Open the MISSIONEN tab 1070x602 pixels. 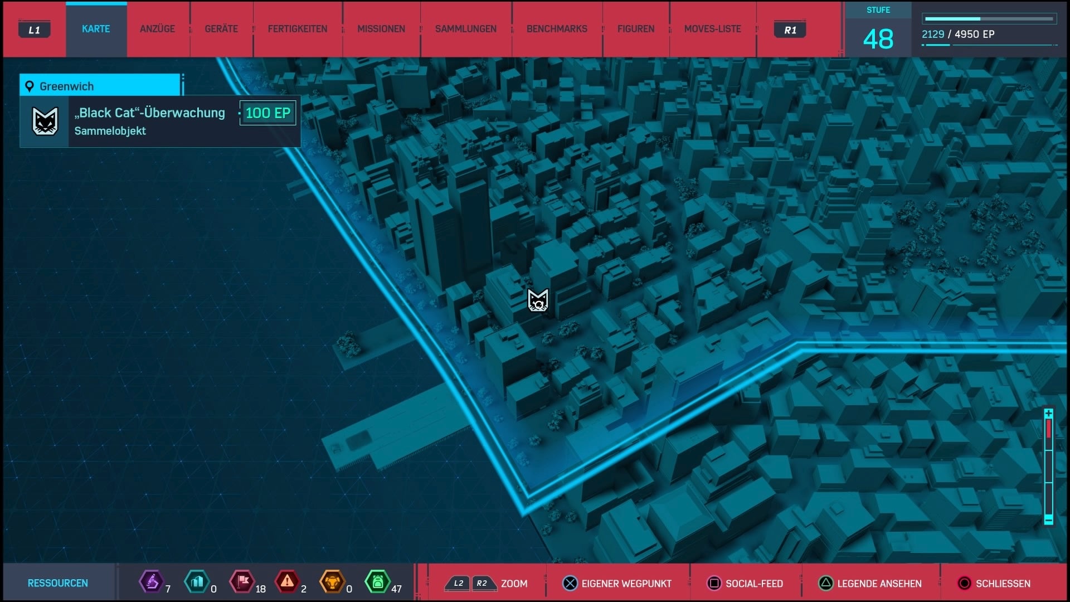[x=381, y=29]
